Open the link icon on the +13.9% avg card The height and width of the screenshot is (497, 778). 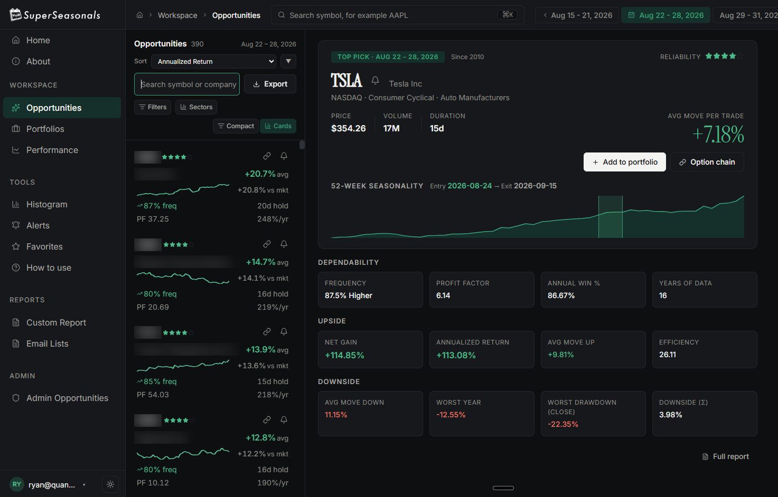point(267,332)
